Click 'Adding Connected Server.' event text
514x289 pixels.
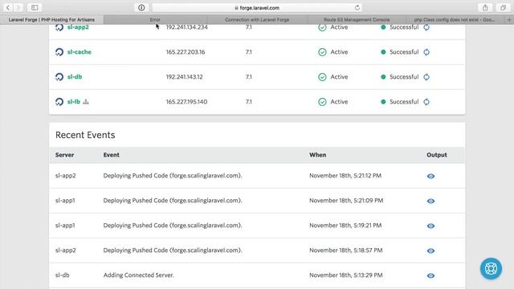(139, 275)
